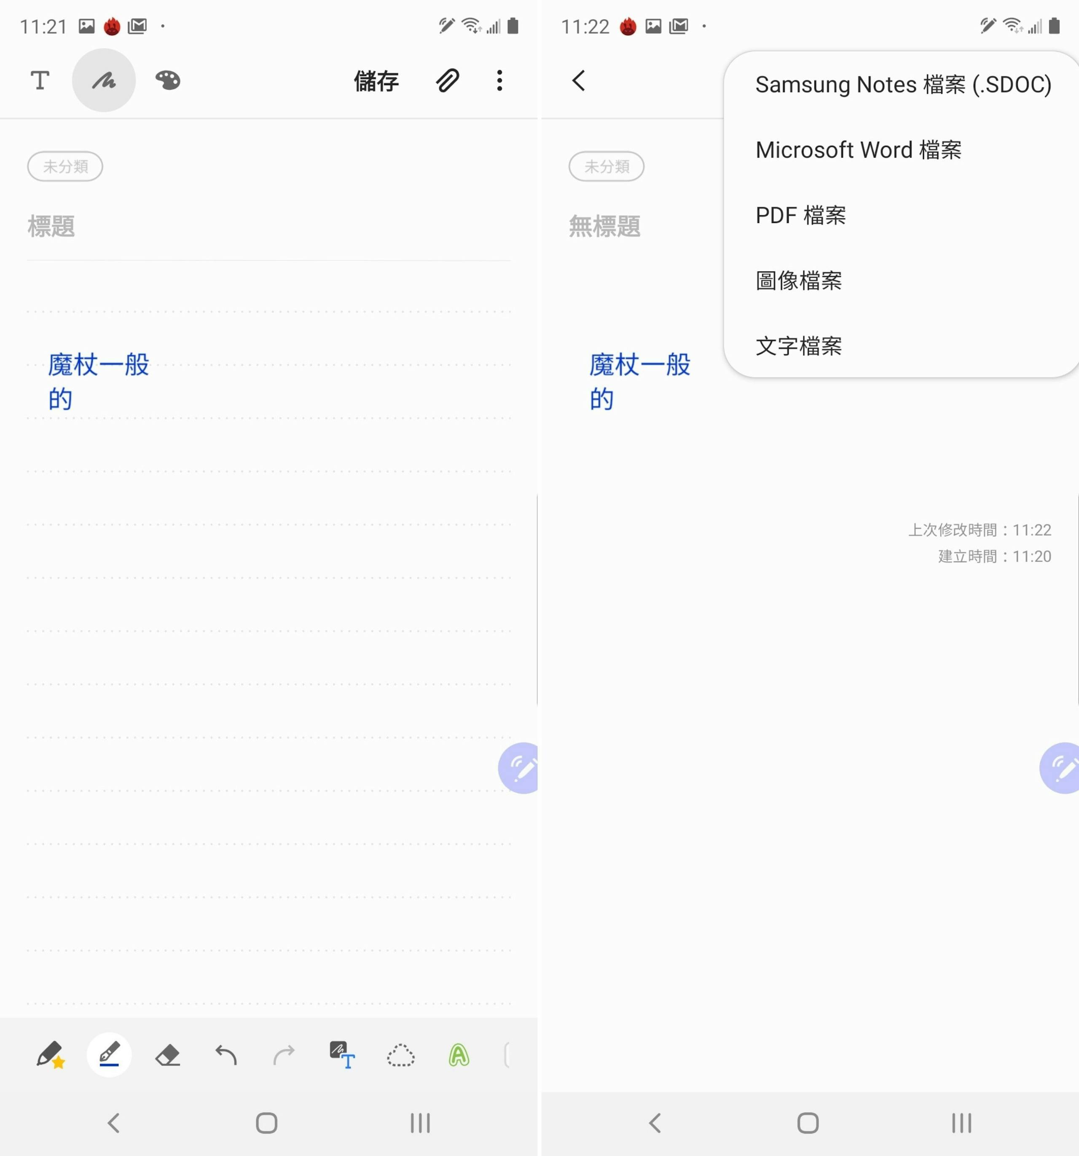This screenshot has width=1079, height=1156.
Task: Choose PDF 檔案 export option
Action: pyautogui.click(x=800, y=215)
